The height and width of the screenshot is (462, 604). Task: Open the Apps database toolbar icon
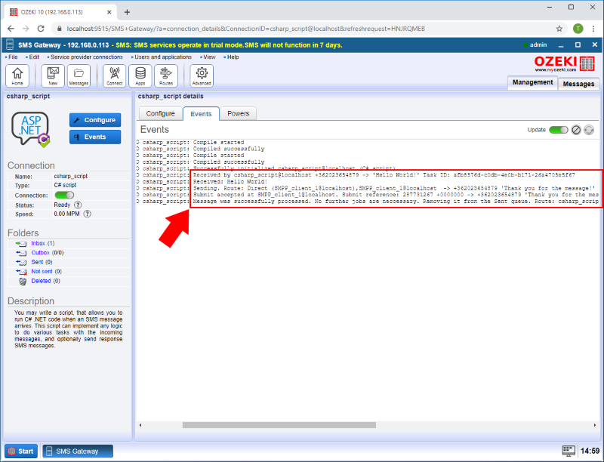click(x=140, y=75)
